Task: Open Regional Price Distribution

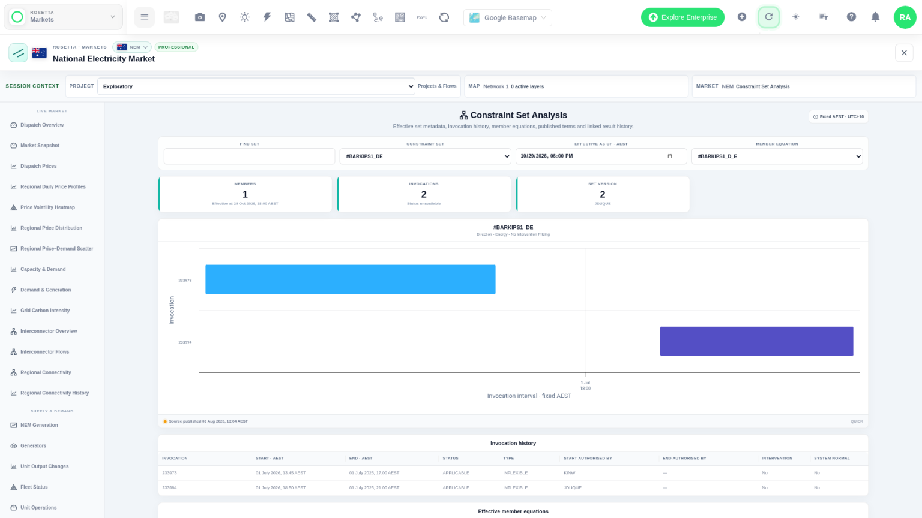Action: click(51, 228)
